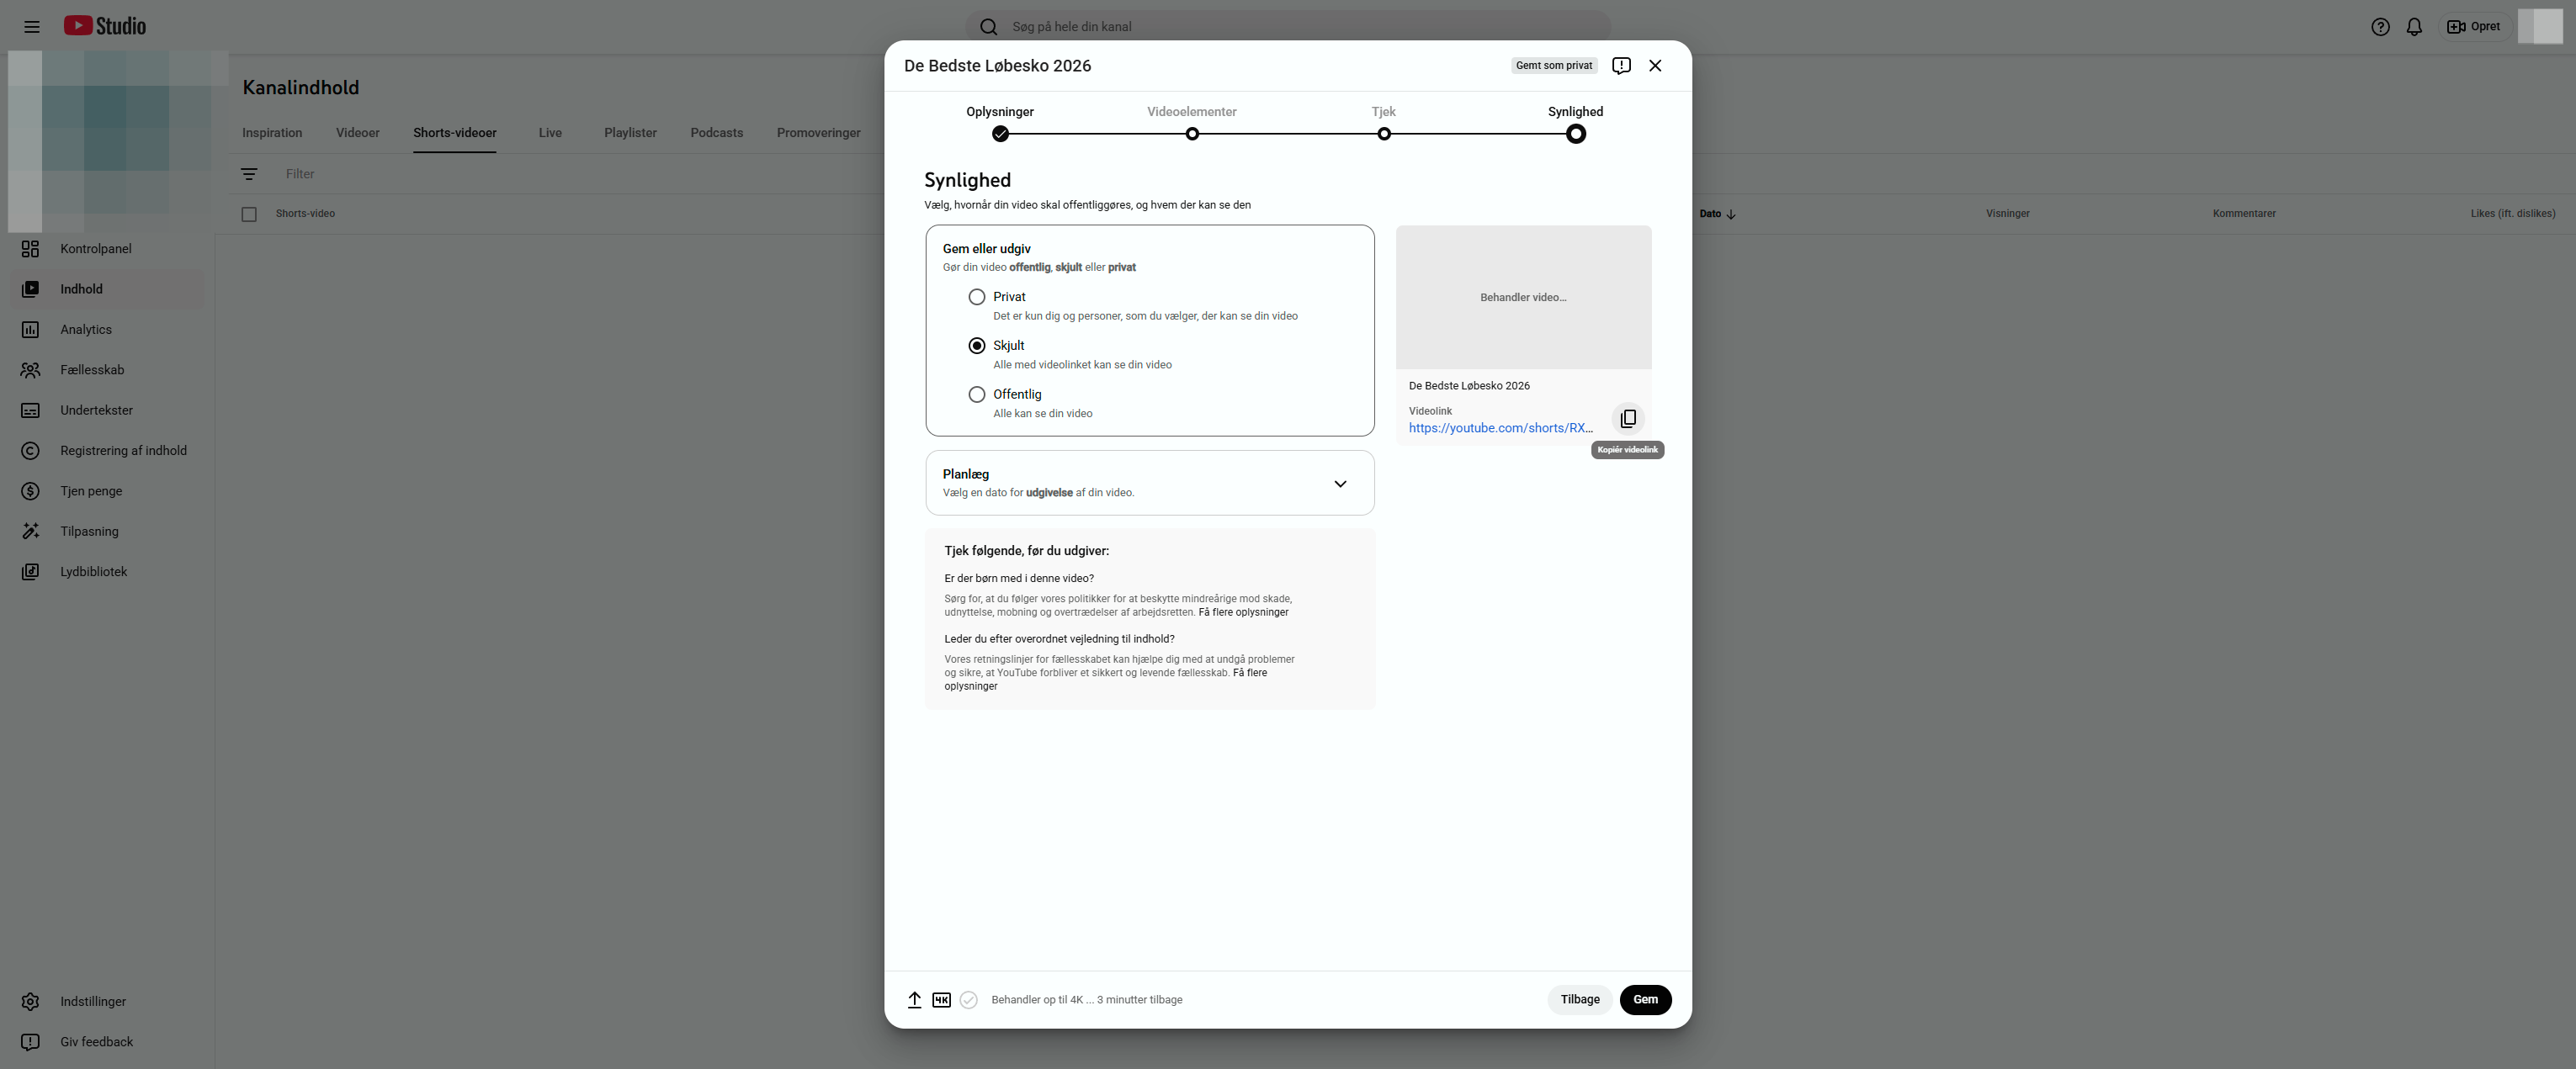Switch to the Live tab

click(550, 133)
